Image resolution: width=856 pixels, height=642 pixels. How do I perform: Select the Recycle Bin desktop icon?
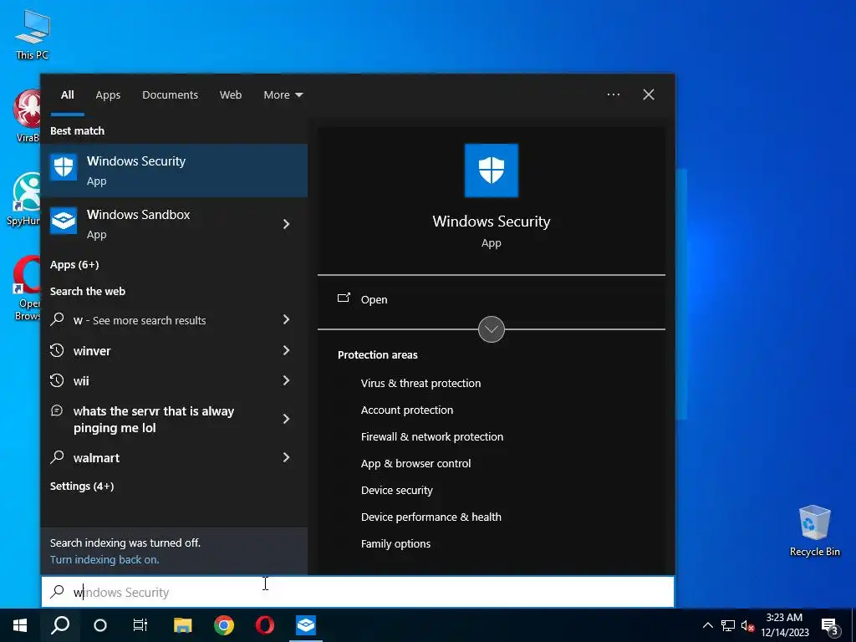coord(814,531)
